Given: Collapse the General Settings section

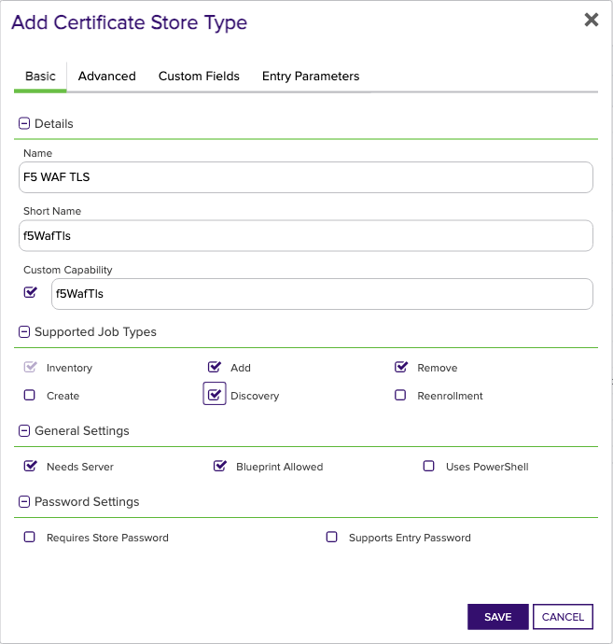Looking at the screenshot, I should click(24, 430).
